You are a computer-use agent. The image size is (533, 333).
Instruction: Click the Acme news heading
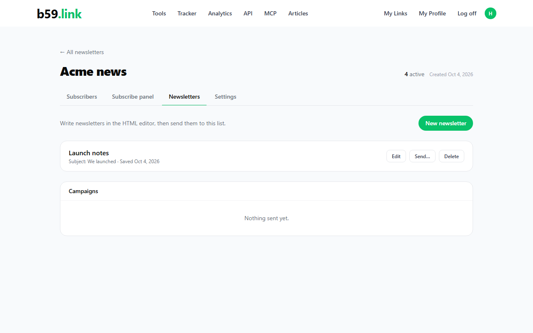[x=93, y=72]
